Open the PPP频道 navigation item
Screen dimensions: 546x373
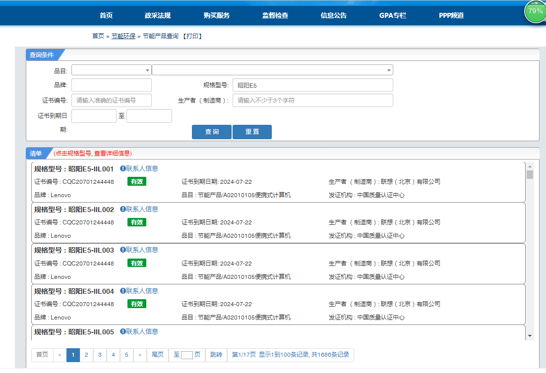(451, 15)
